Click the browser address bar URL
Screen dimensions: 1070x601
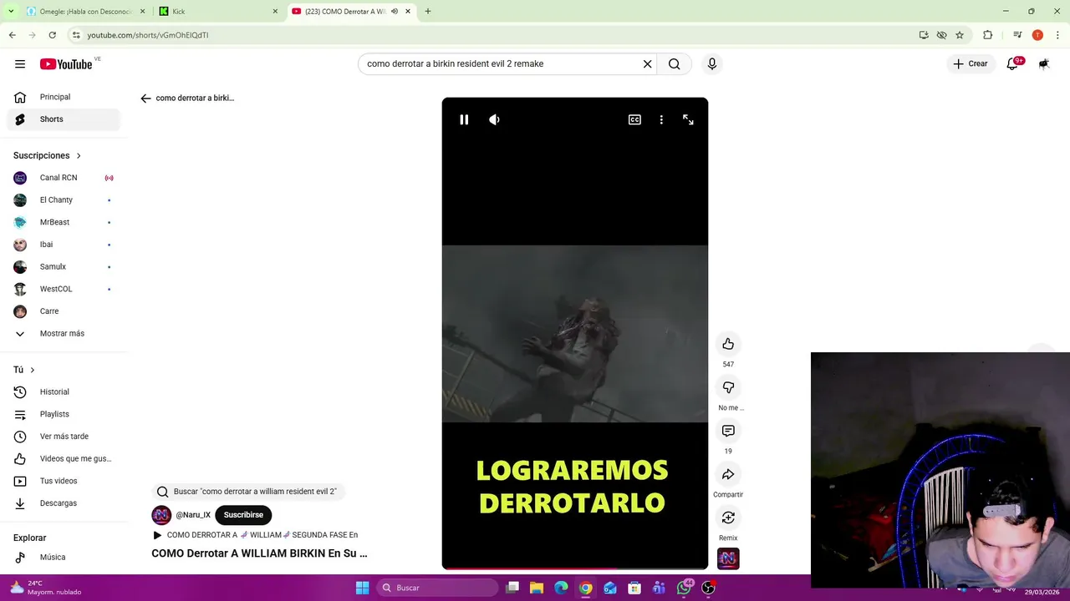tap(148, 35)
